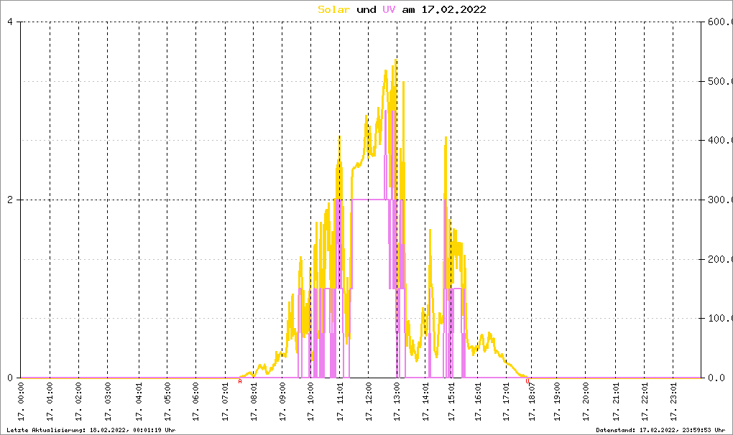Click left axis value '4'
Viewport: 733px width, 435px height.
[x=10, y=22]
